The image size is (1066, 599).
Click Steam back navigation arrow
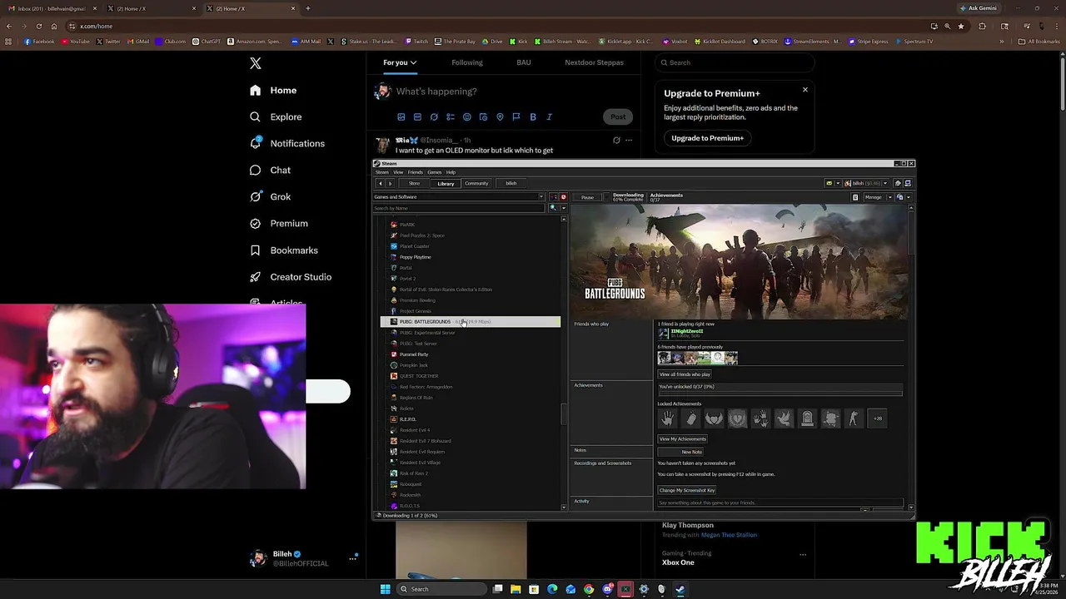pos(381,183)
